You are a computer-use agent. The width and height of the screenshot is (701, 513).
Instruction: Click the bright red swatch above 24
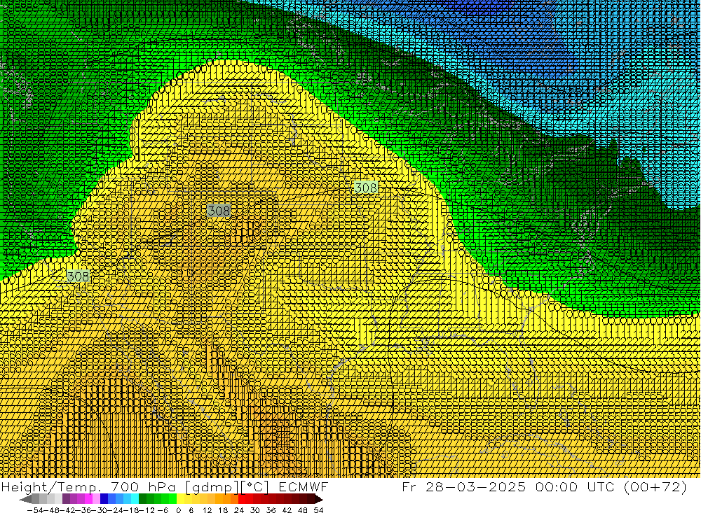click(241, 499)
